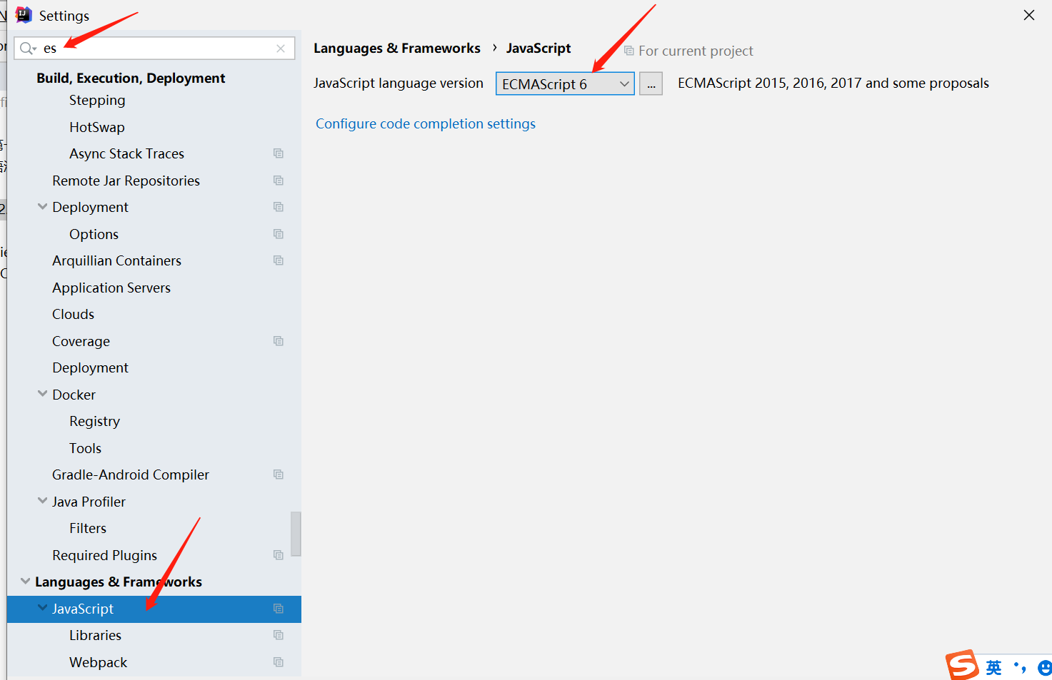Select Clouds settings page
The width and height of the screenshot is (1052, 680).
(73, 314)
